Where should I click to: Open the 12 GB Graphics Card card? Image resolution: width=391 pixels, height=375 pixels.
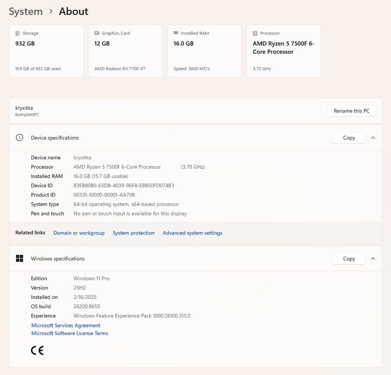point(125,51)
